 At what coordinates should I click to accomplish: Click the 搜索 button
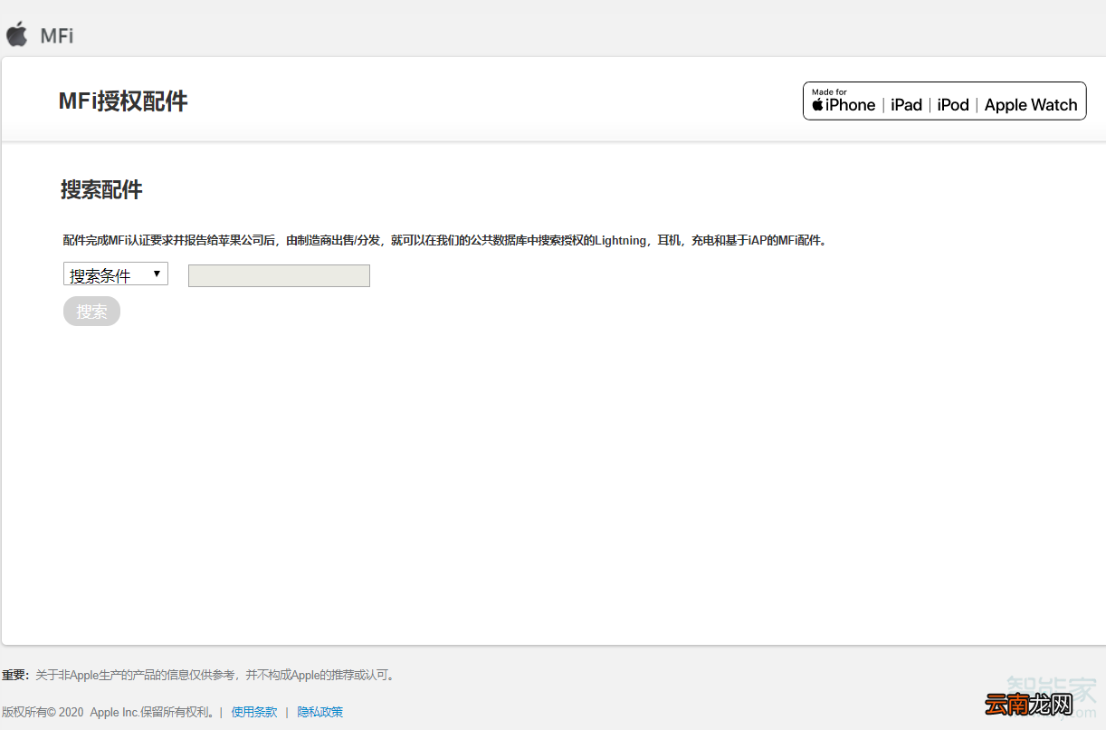click(x=91, y=312)
